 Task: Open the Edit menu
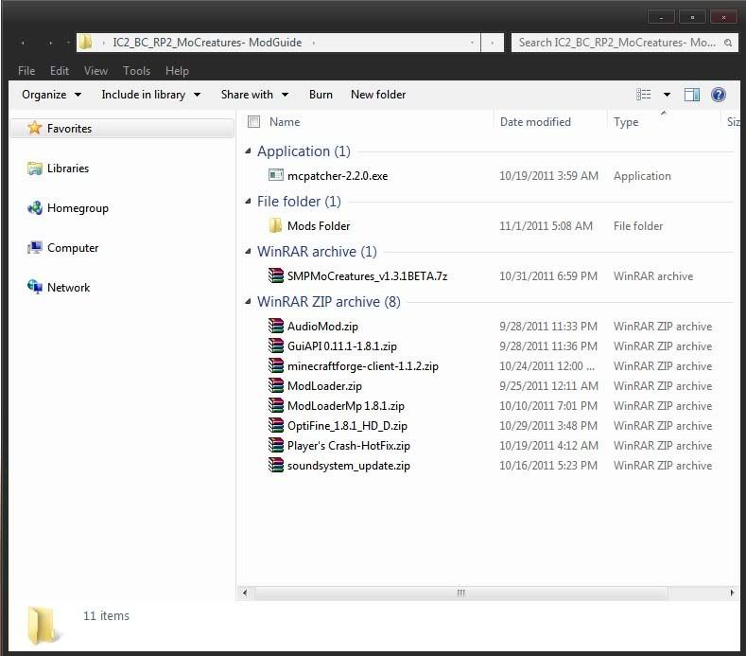coord(60,70)
